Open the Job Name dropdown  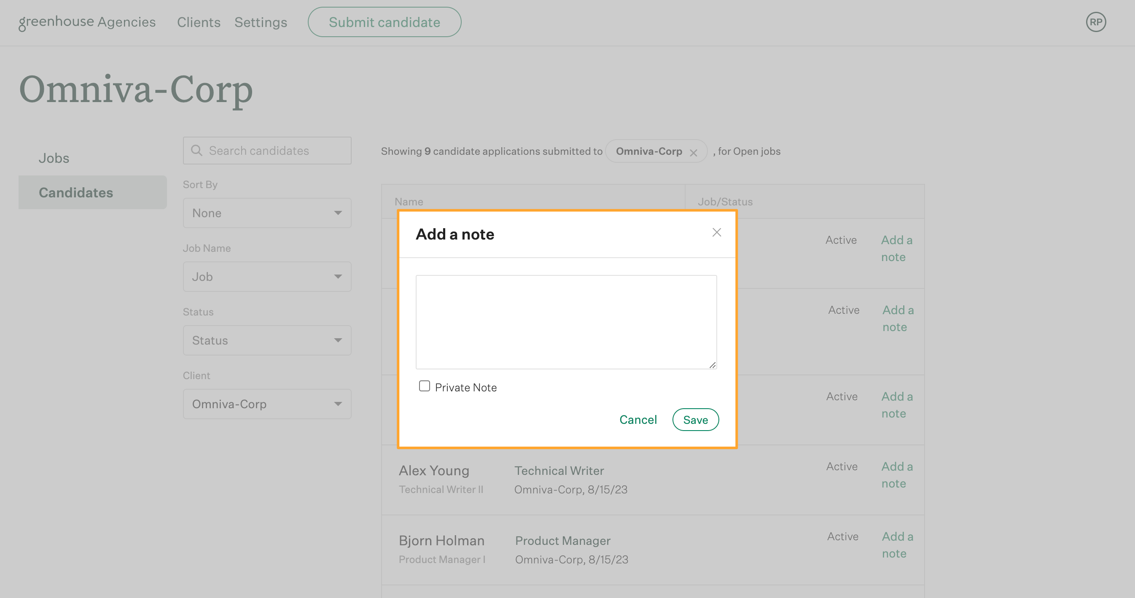(267, 277)
